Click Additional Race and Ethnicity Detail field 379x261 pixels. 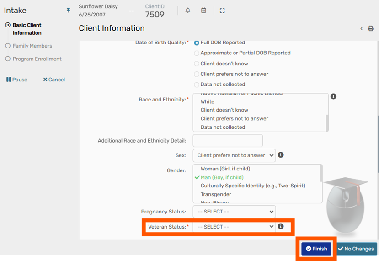(x=228, y=141)
